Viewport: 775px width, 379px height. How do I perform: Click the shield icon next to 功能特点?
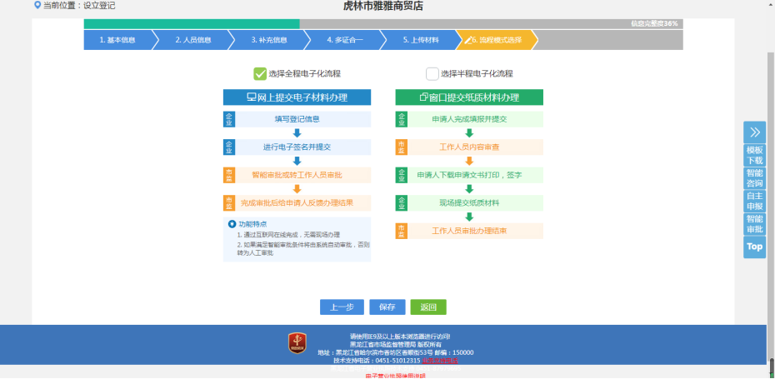pyautogui.click(x=232, y=224)
